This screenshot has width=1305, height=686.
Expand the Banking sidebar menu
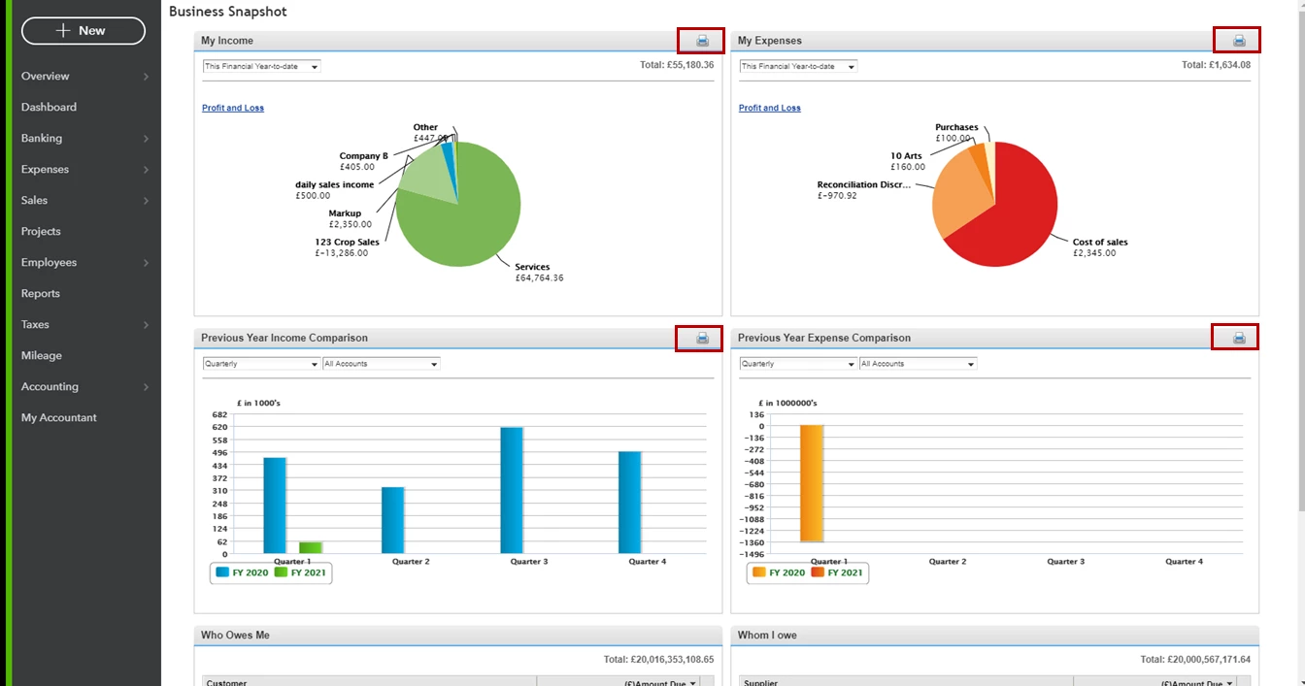click(85, 138)
